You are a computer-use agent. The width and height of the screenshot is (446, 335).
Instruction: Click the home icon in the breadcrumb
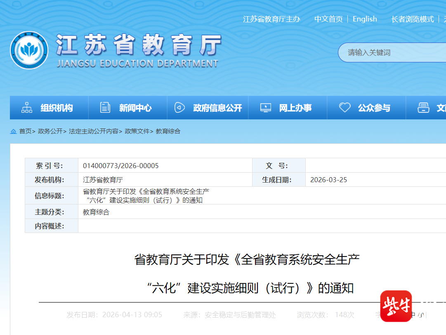14,131
